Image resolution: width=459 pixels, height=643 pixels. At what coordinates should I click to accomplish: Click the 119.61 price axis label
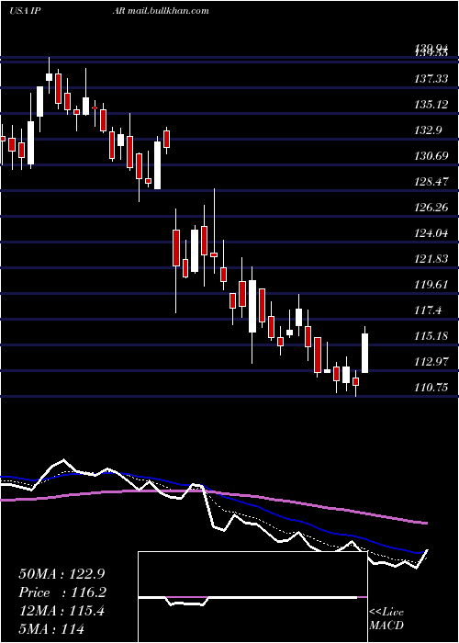pos(431,285)
